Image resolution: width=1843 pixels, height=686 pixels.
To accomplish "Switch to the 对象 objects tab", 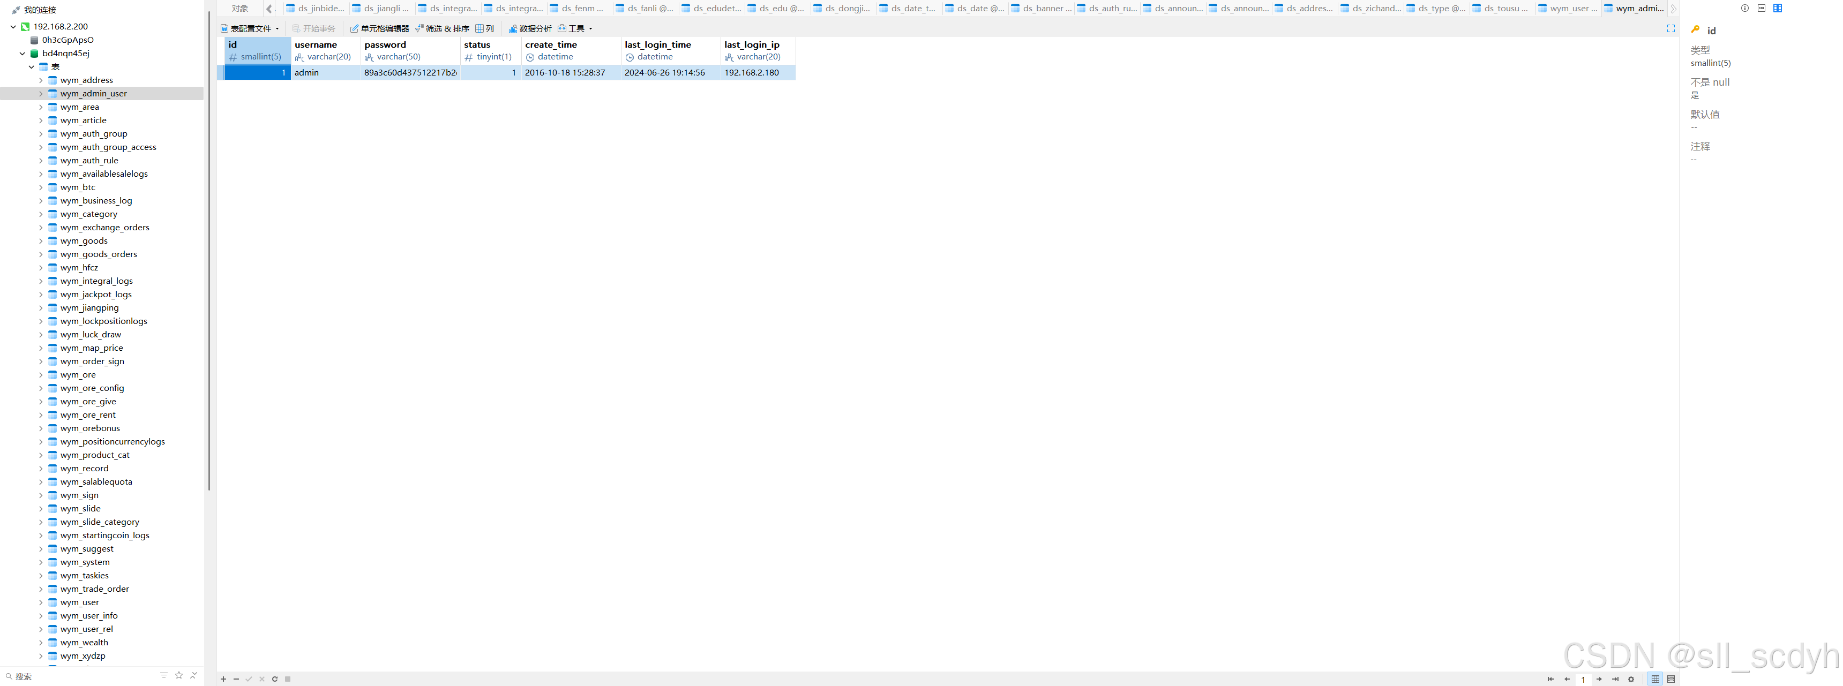I will [241, 9].
